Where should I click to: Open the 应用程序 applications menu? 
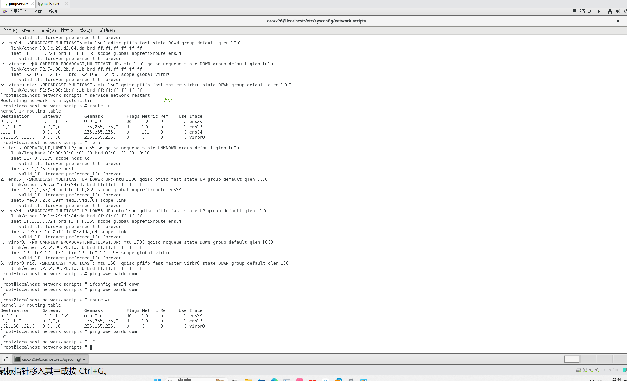point(17,11)
